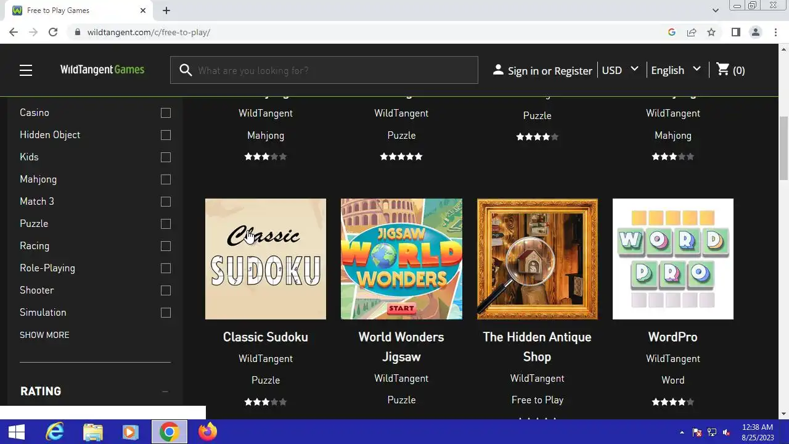Click the search magnifier icon
This screenshot has width=789, height=444.
[x=186, y=70]
